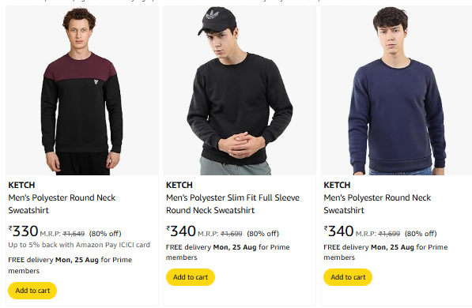Viewport: 472px width, 308px height.
Task: Open the third product's Men's Polyester Round Neck Sweatshirt title
Action: (x=377, y=204)
